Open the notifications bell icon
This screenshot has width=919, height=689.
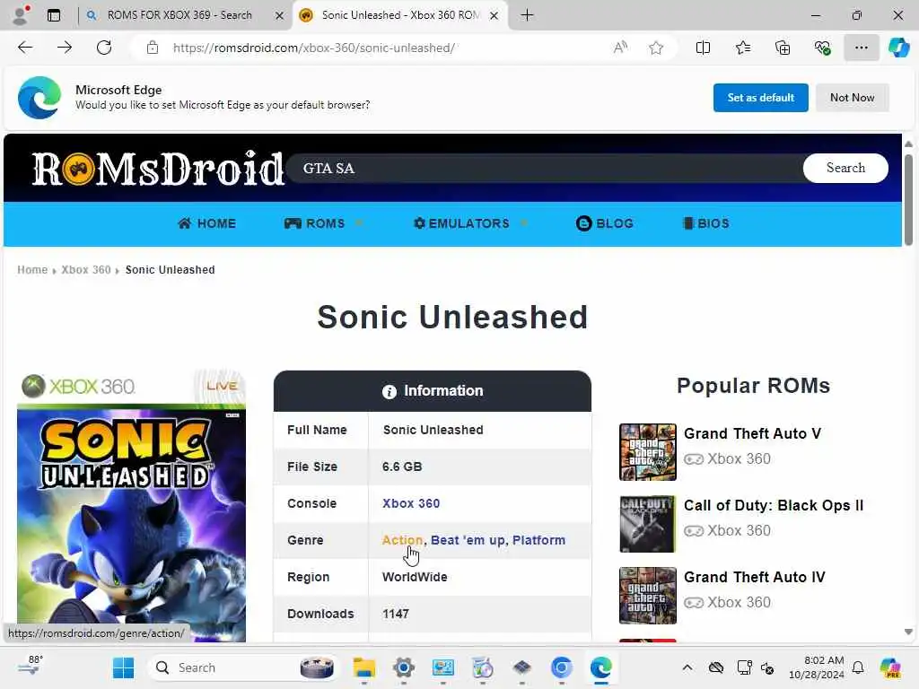click(858, 667)
